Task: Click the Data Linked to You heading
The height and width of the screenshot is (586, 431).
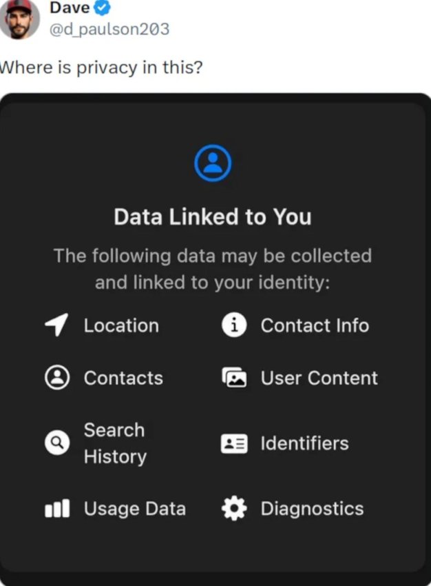Action: [x=213, y=217]
